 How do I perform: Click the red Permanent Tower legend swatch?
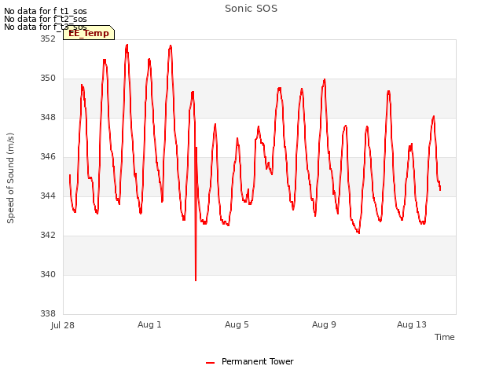[x=210, y=363]
